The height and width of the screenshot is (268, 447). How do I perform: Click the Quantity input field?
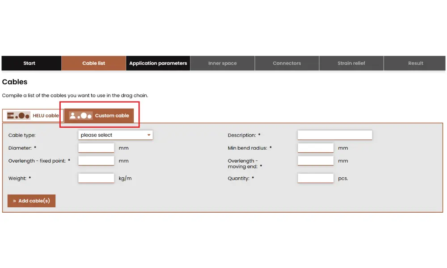[316, 178]
